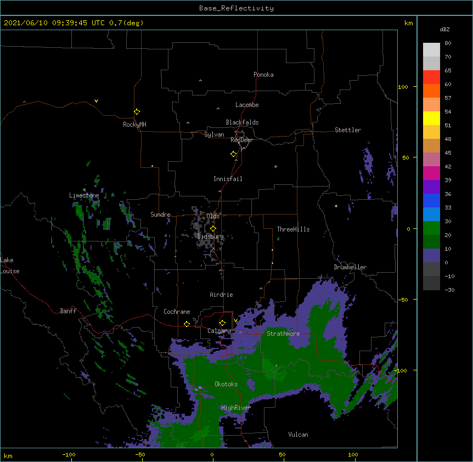Select the HighRiver label

click(236, 408)
